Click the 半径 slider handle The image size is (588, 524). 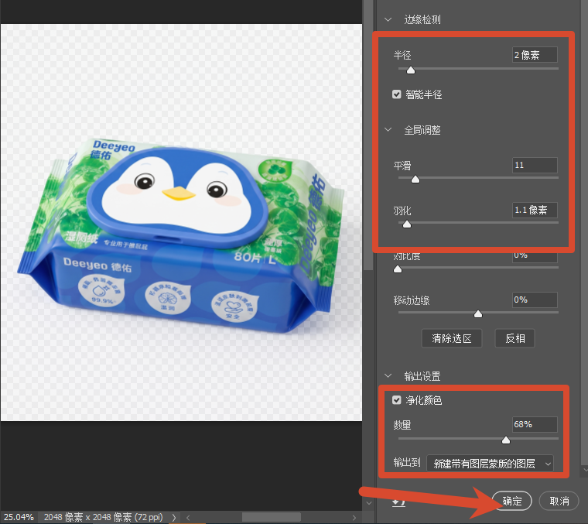click(x=411, y=70)
